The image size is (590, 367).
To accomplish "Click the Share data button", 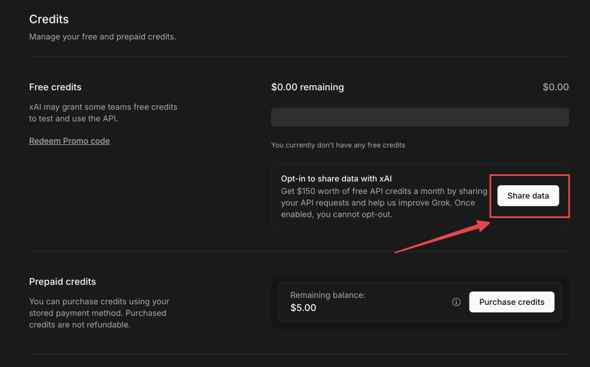I will 528,196.
